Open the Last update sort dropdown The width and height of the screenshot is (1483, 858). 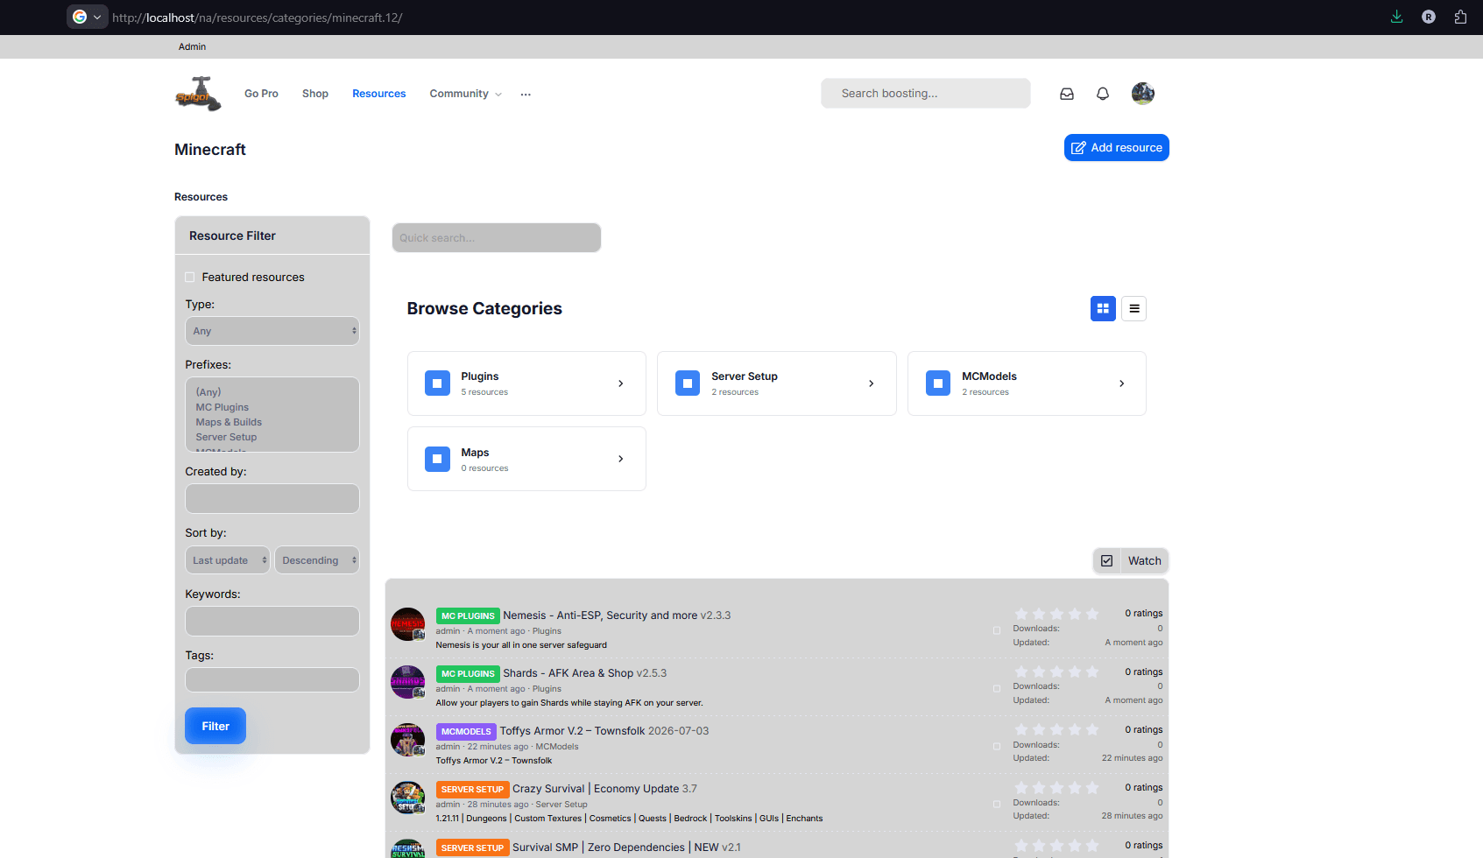point(228,560)
